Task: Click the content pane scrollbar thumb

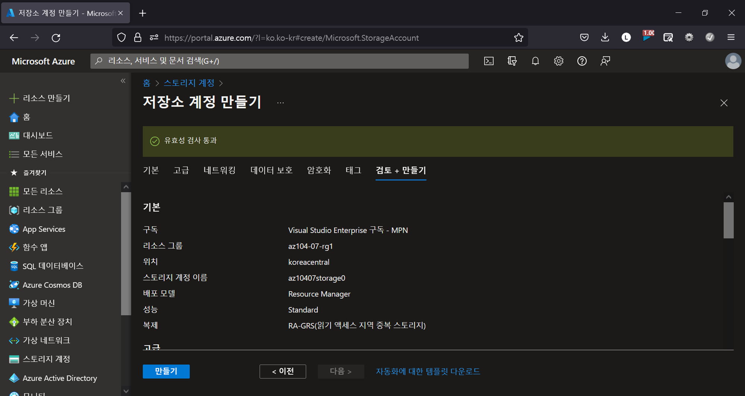Action: (x=729, y=220)
